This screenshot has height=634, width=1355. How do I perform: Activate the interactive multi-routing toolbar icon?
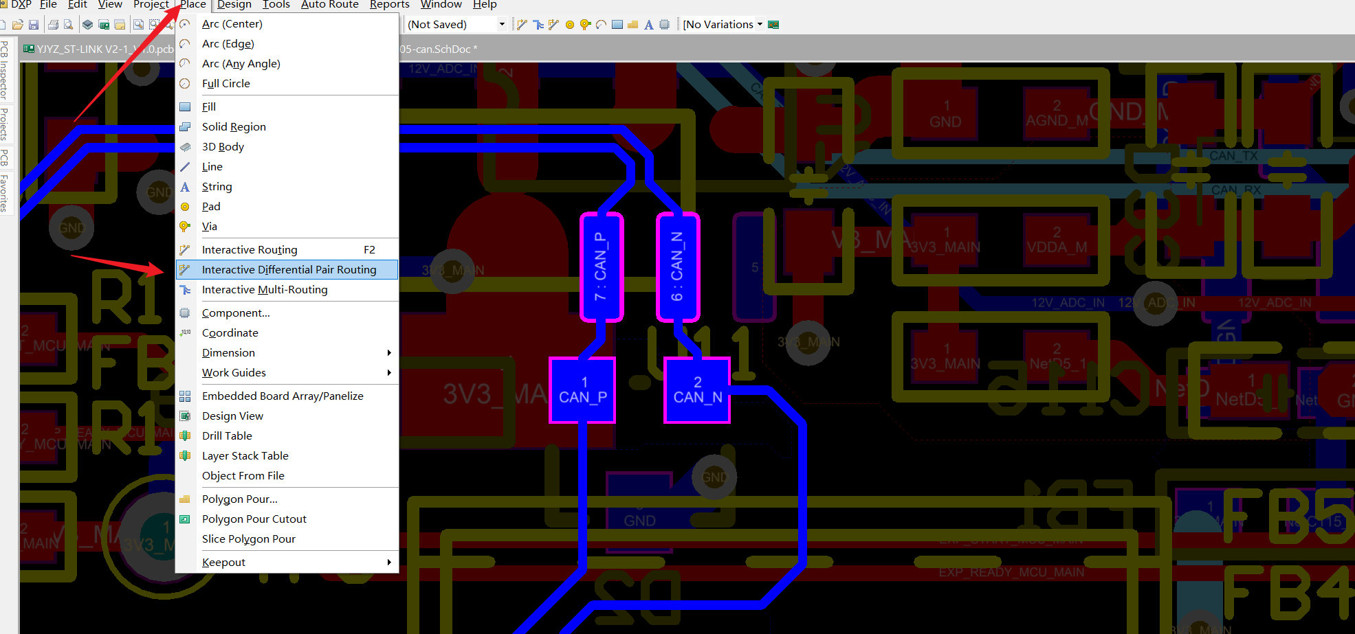(538, 25)
